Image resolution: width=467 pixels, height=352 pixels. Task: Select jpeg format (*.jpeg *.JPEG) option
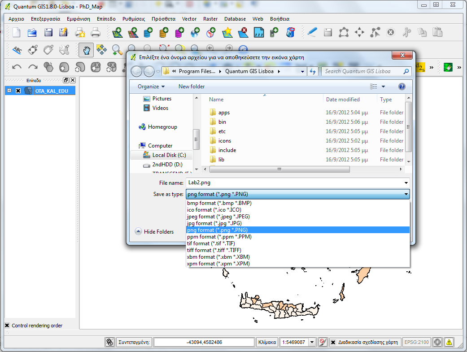(298, 217)
